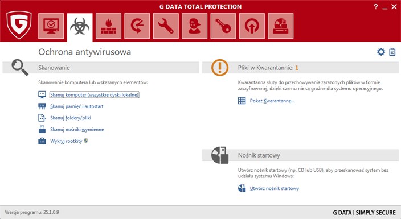Click the magnifier icon in Skanowanie header
The image size is (401, 219).
[20, 68]
